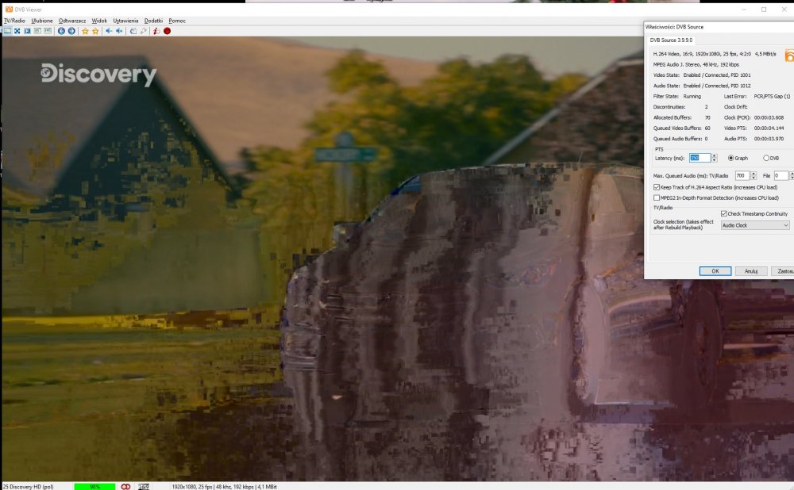Click the 16:9 aspect ratio status indicator
The height and width of the screenshot is (490, 794).
[x=144, y=487]
